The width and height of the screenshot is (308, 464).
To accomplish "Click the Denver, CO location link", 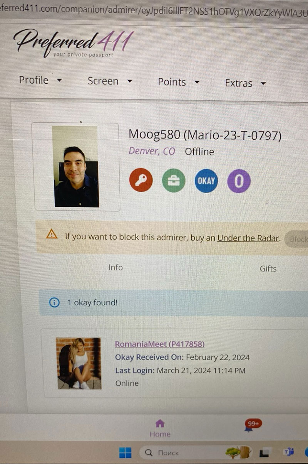I will pyautogui.click(x=152, y=151).
